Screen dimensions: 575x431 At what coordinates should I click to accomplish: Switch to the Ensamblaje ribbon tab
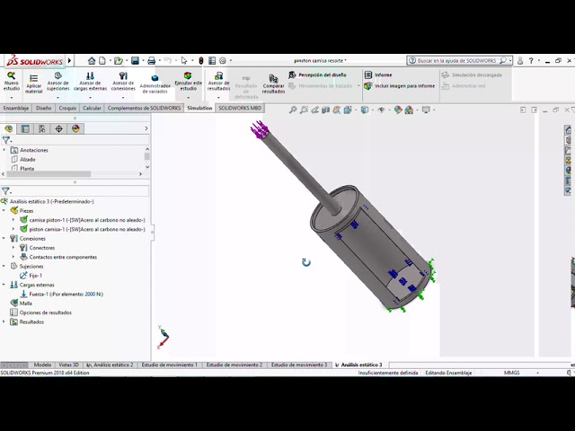16,108
